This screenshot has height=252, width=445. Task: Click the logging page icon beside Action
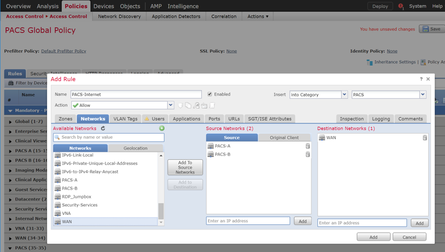(212, 105)
